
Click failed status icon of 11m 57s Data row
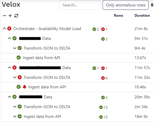pos(14,68)
